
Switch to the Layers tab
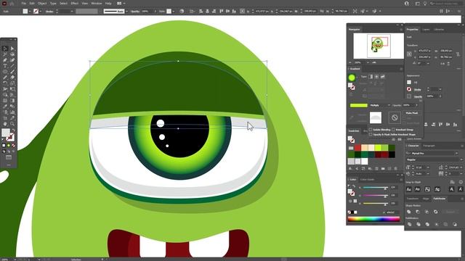coord(426,30)
